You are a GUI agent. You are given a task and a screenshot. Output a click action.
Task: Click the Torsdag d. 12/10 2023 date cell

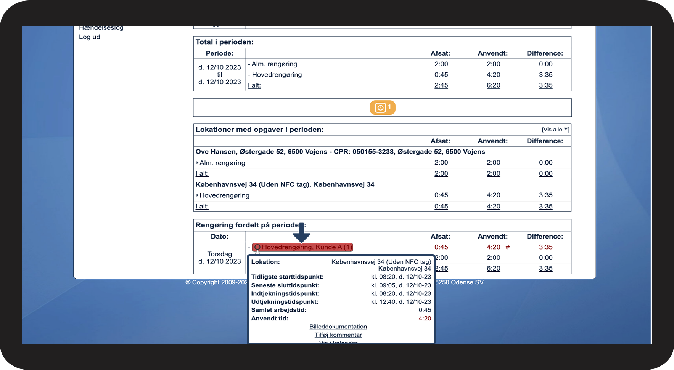[x=220, y=258]
